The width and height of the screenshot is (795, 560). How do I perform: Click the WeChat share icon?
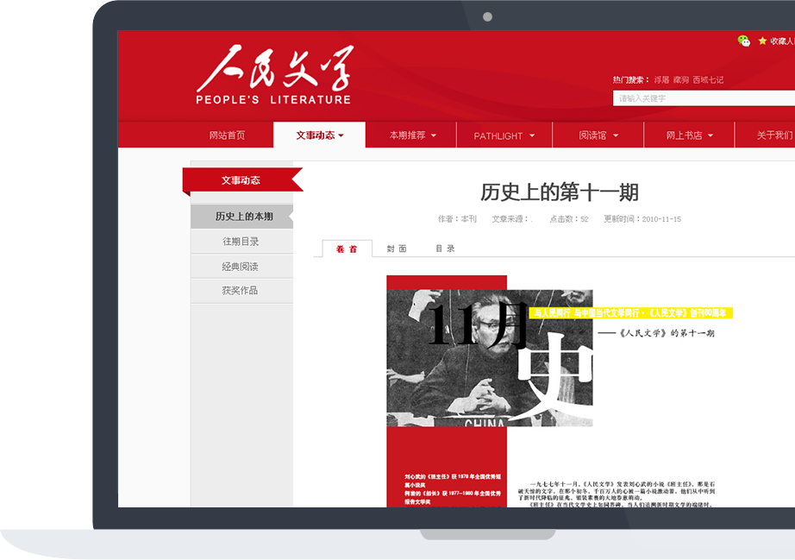[744, 41]
